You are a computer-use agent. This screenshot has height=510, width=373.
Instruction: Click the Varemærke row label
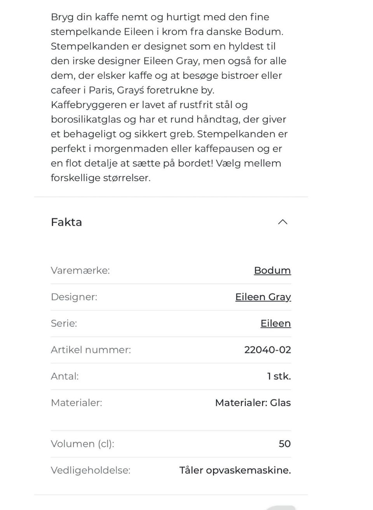tap(80, 270)
